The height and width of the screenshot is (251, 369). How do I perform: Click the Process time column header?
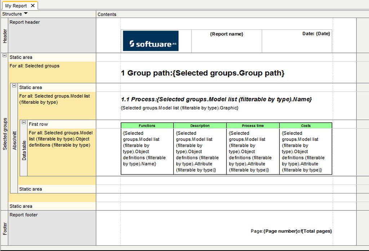(253, 126)
